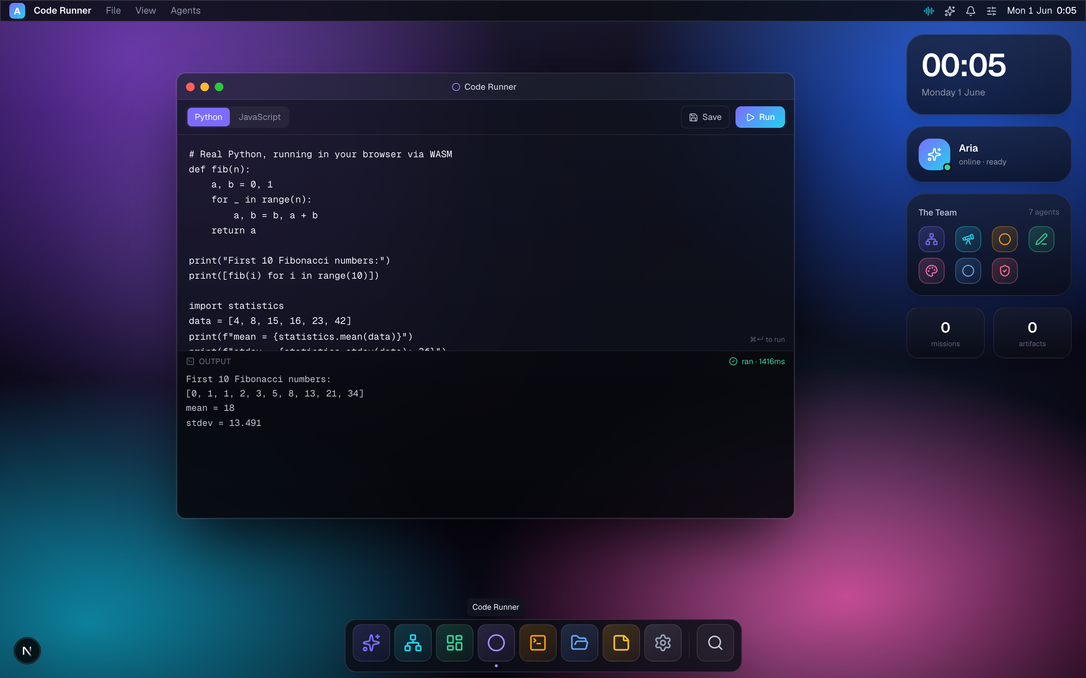This screenshot has height=678, width=1086.
Task: Click the 'for _ in range(n):' code line
Action: tap(261, 200)
